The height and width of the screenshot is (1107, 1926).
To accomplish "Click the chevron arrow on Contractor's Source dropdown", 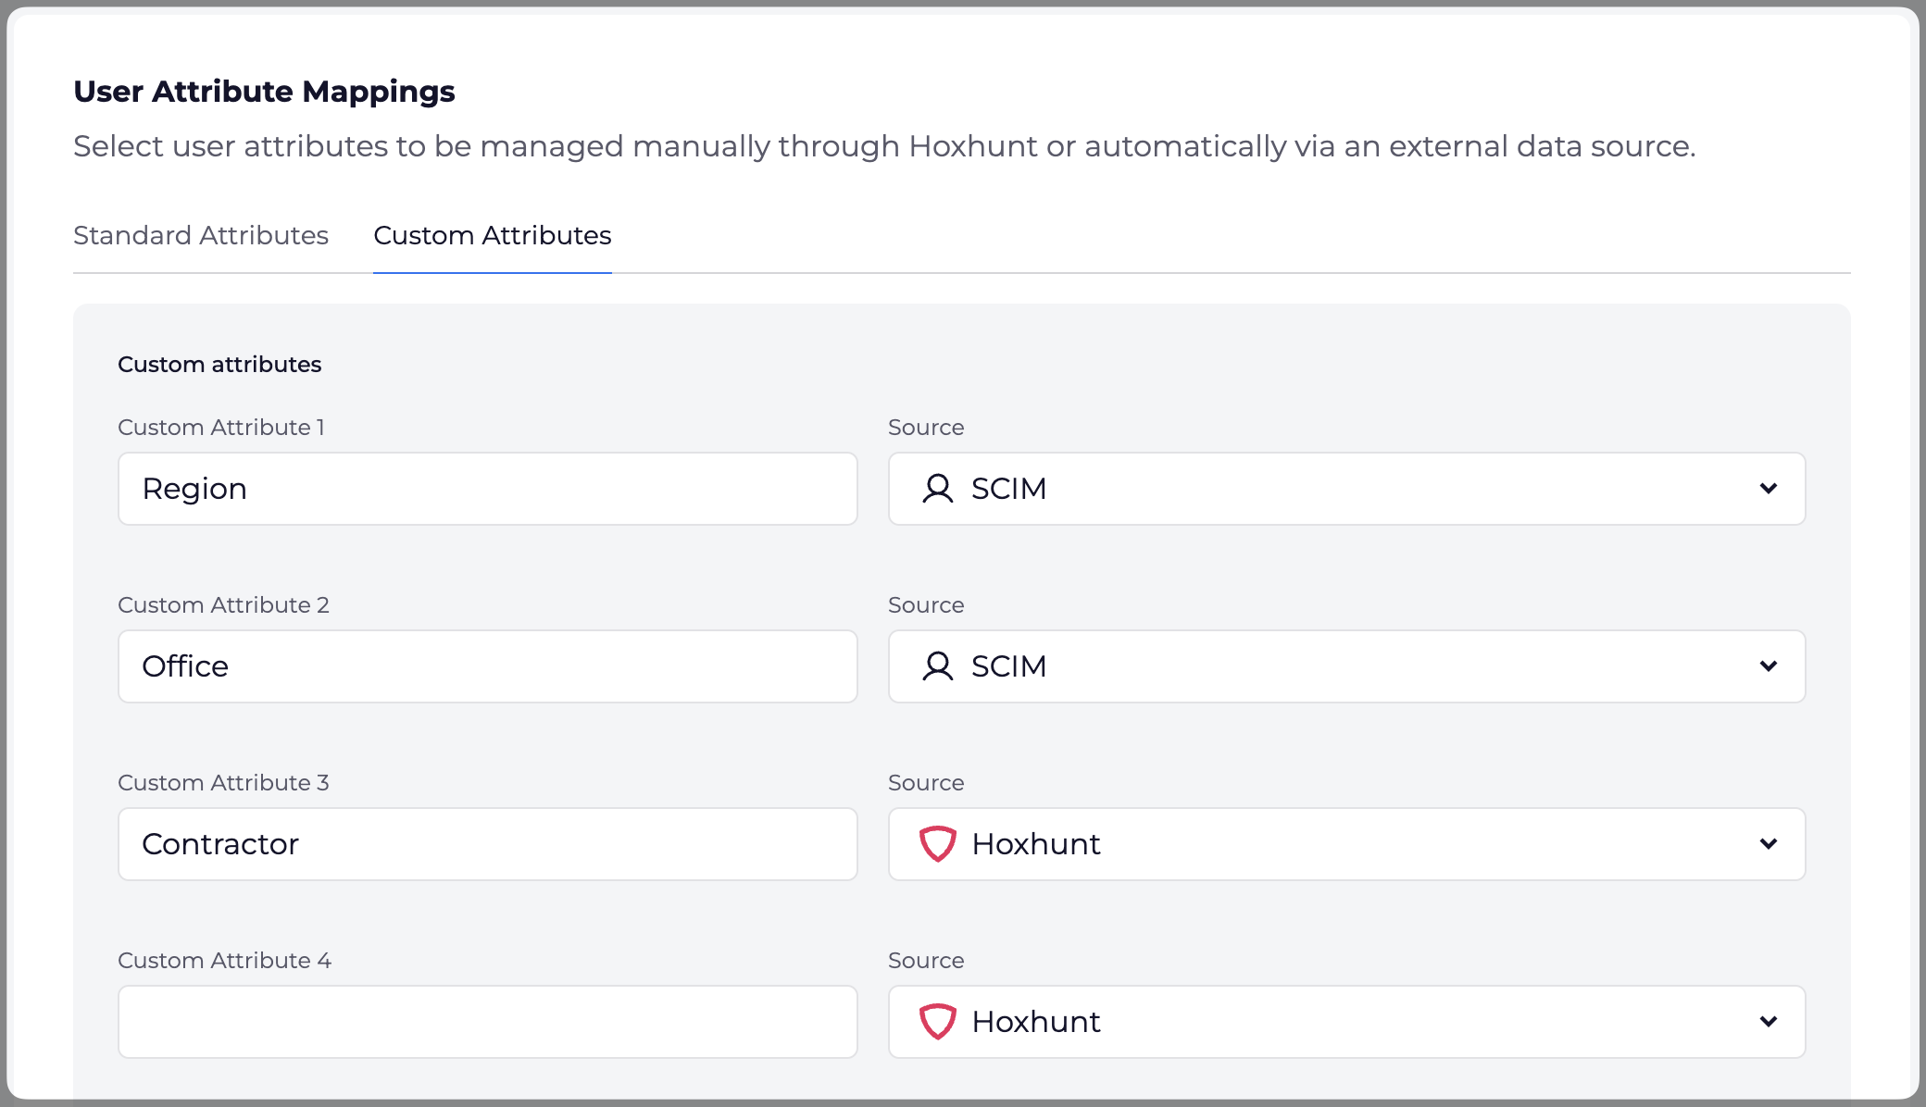I will coord(1769,844).
